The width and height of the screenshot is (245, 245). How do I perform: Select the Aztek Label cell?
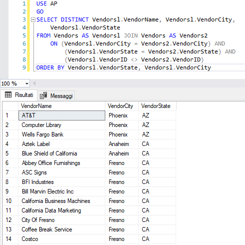pos(62,144)
